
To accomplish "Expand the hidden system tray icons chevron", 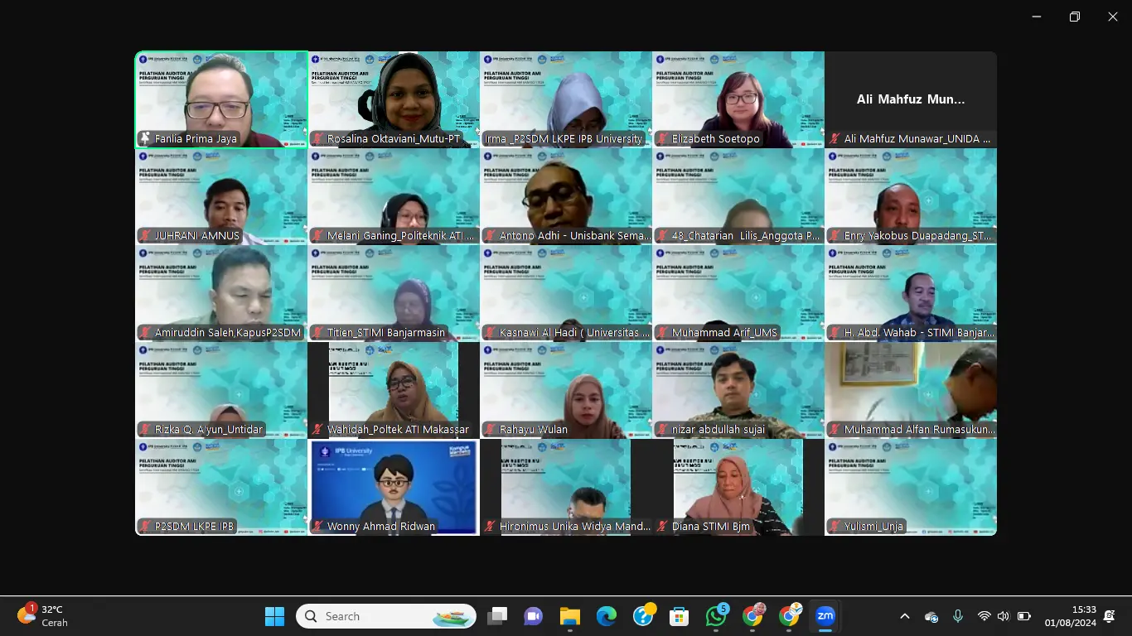I will pyautogui.click(x=905, y=616).
